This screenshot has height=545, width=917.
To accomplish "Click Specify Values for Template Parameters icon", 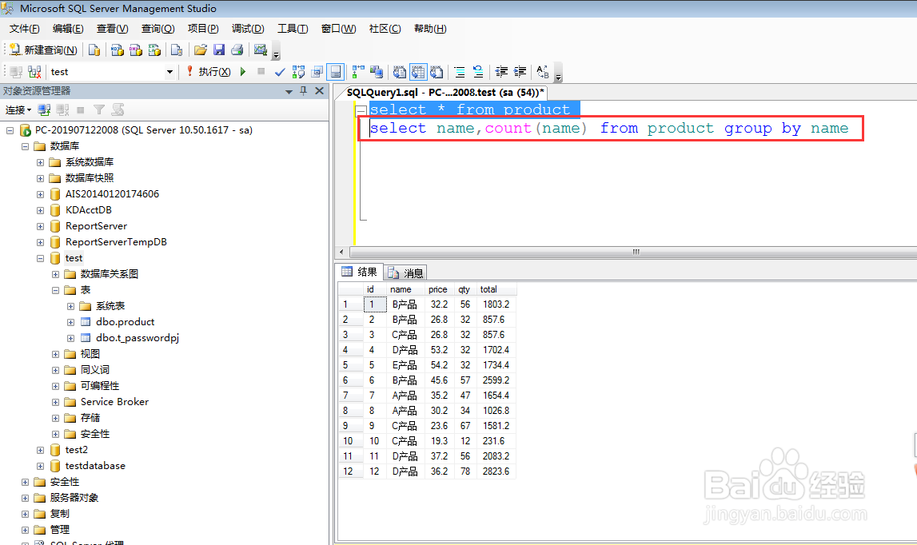I will tap(543, 72).
